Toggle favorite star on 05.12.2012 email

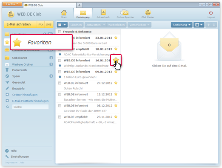point(116,105)
